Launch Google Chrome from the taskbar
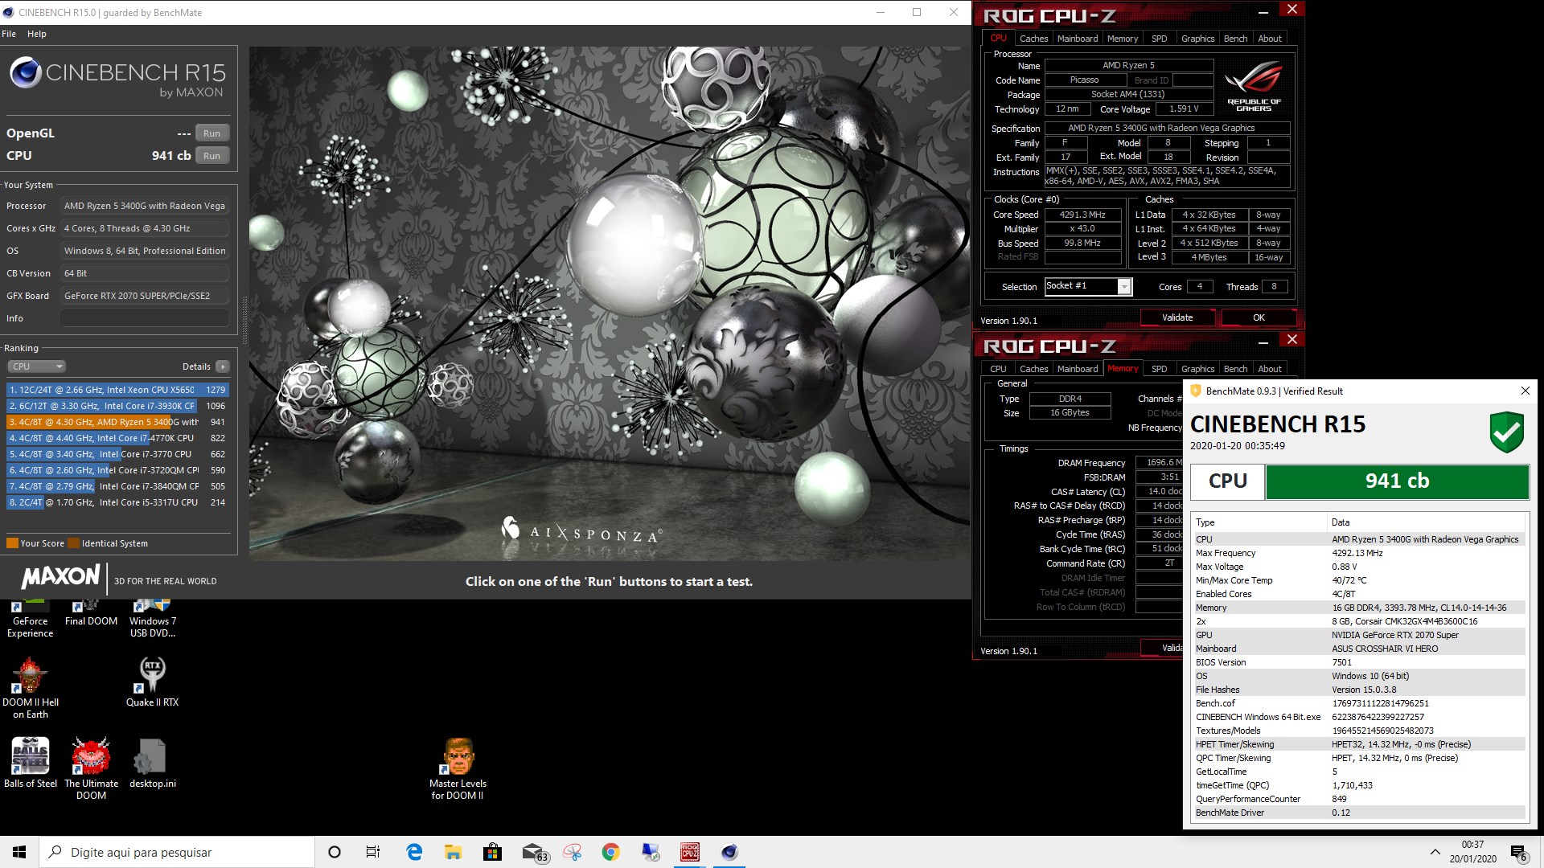The height and width of the screenshot is (868, 1544). click(x=611, y=852)
